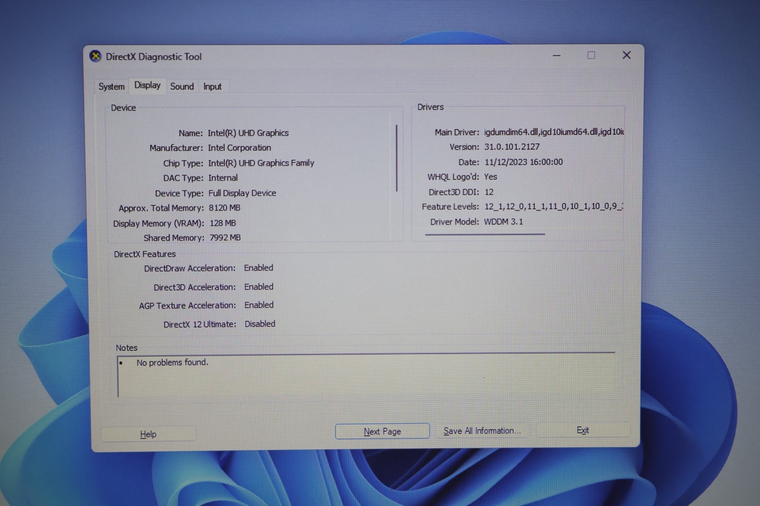Click the 'Full Display Device' value
The height and width of the screenshot is (506, 760).
[x=242, y=193]
